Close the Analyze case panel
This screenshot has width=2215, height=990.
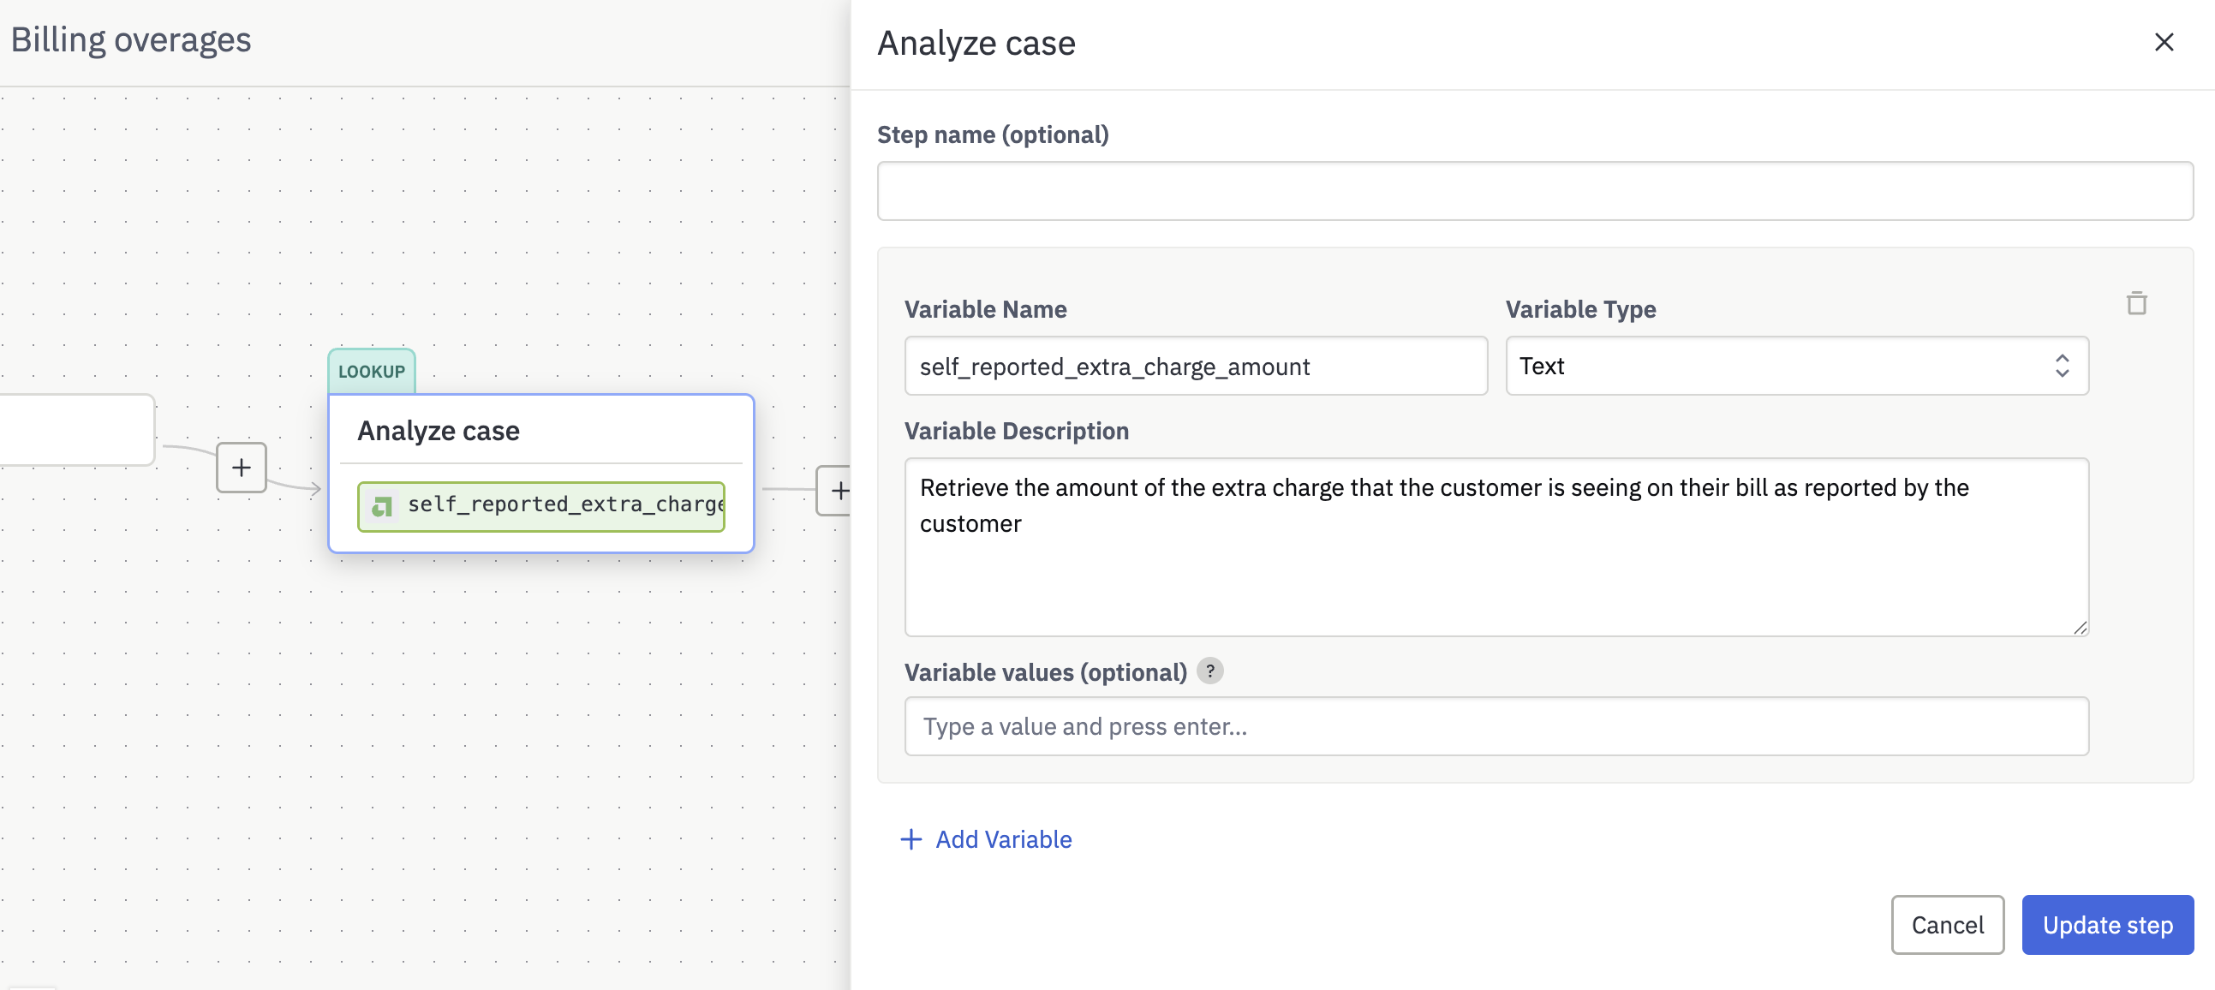(x=2164, y=42)
